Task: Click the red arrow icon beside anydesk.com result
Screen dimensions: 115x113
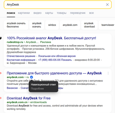Action: 1,73
